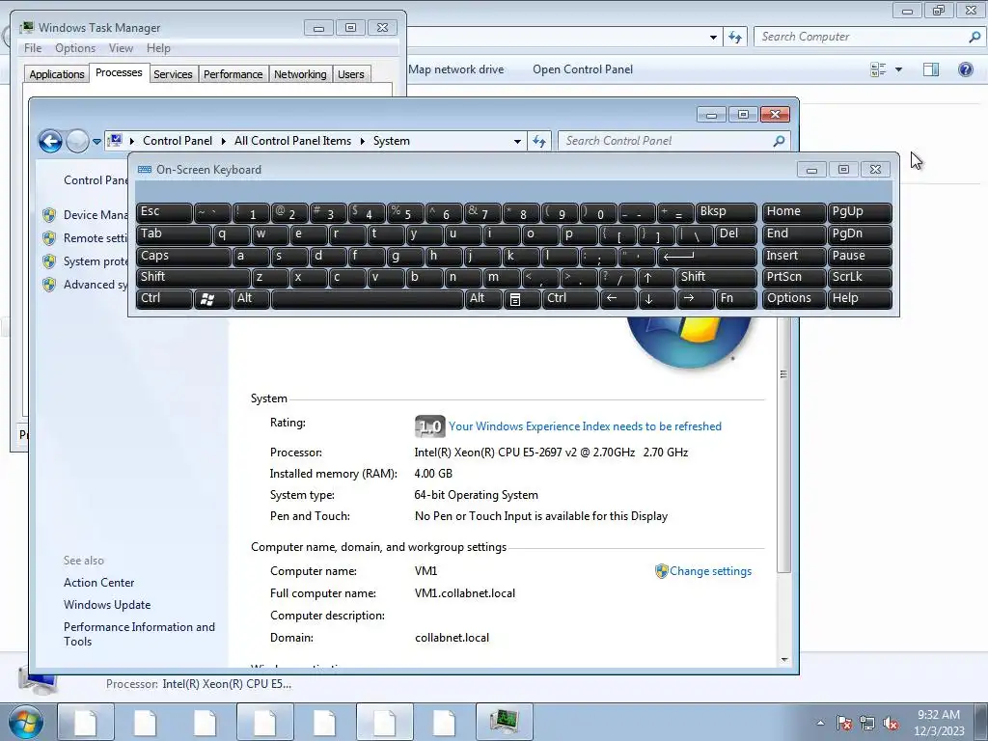The height and width of the screenshot is (741, 988).
Task: Open Task Manager icon on taskbar
Action: click(504, 722)
